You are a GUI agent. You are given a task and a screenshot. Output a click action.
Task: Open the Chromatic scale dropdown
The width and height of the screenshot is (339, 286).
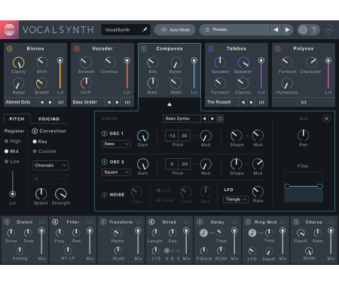(50, 166)
